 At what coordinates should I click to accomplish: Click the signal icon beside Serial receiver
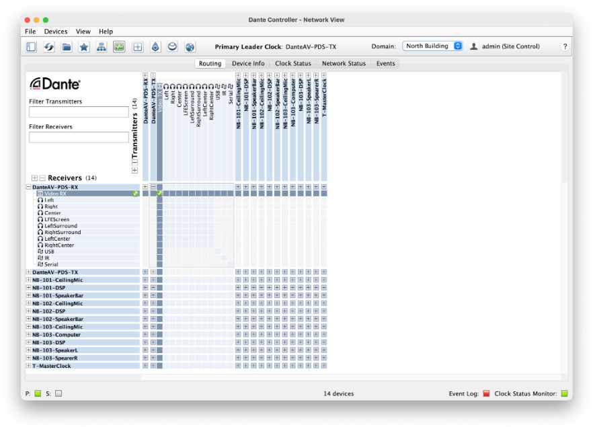tap(40, 264)
